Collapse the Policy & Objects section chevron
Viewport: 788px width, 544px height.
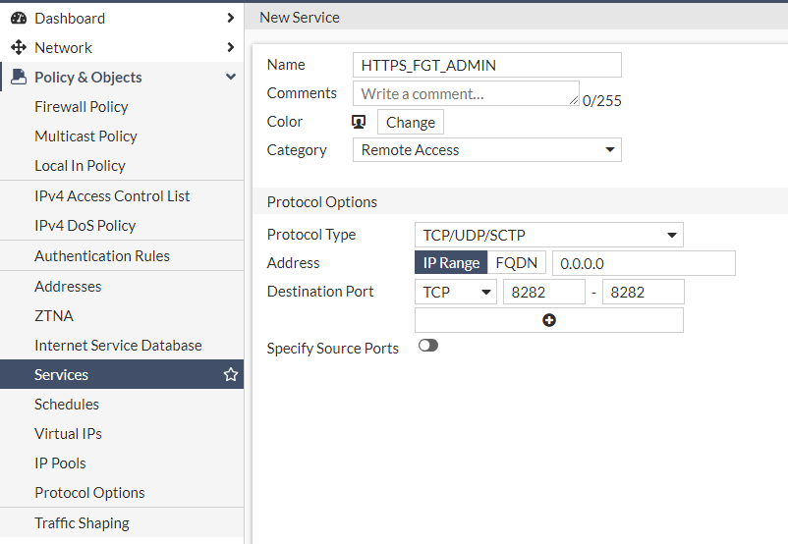[231, 77]
